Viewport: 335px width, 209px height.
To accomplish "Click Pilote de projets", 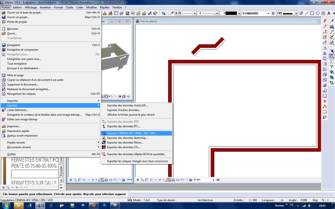I will pyautogui.click(x=50, y=22).
